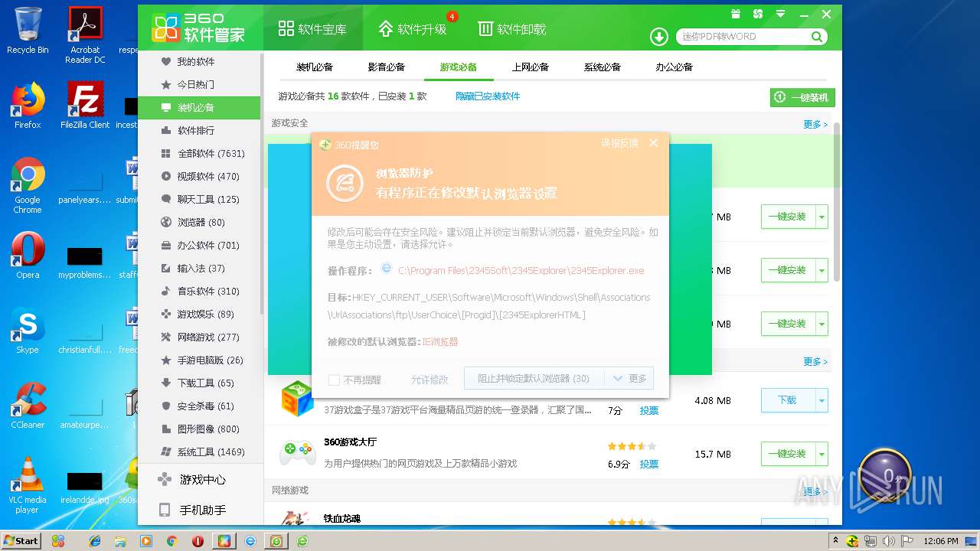The width and height of the screenshot is (980, 551).
Task: Click the floating accelerator ball widget
Action: coord(884,475)
